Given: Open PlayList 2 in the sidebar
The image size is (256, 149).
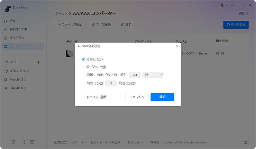Looking at the screenshot, I should coord(16,79).
